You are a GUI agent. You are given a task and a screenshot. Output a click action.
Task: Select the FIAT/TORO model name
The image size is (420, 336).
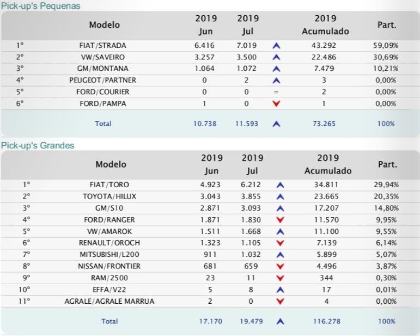(x=109, y=185)
